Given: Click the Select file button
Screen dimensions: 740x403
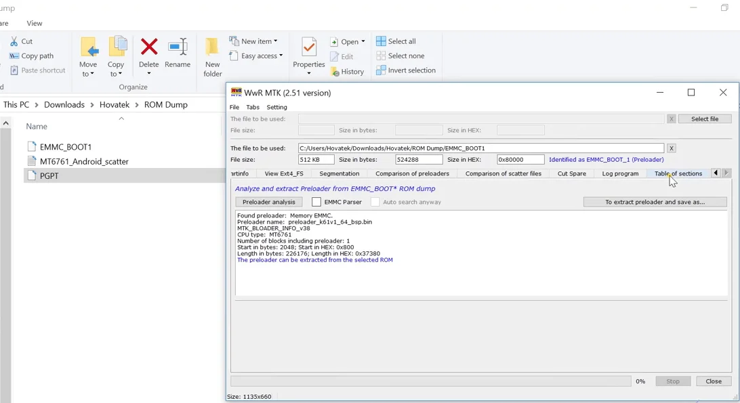Looking at the screenshot, I should [705, 119].
